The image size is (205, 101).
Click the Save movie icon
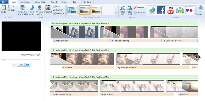click(x=201, y=8)
